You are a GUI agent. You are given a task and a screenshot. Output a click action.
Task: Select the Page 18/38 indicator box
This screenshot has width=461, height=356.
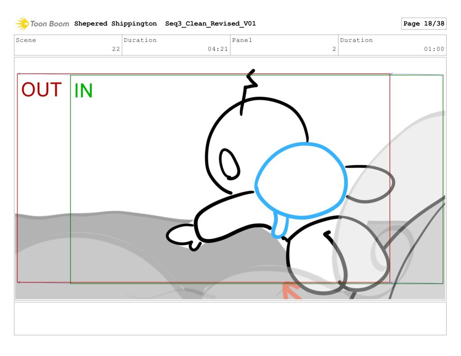coord(423,24)
